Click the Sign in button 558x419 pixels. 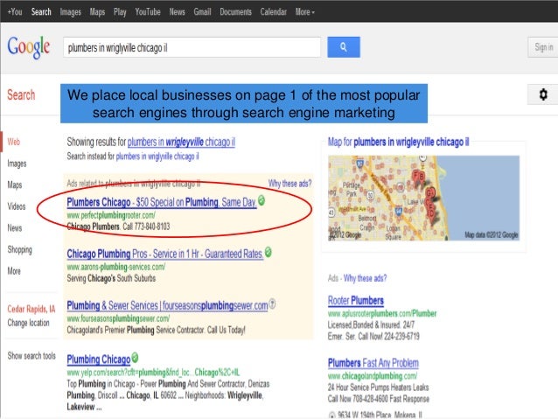pyautogui.click(x=543, y=47)
